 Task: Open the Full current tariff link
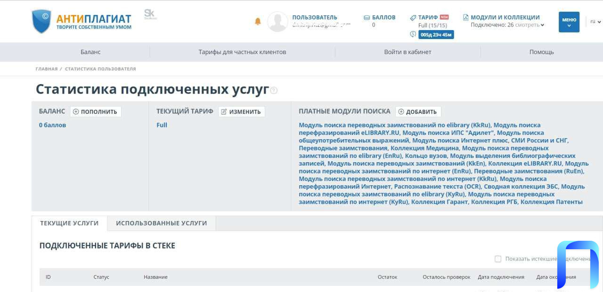(x=162, y=125)
